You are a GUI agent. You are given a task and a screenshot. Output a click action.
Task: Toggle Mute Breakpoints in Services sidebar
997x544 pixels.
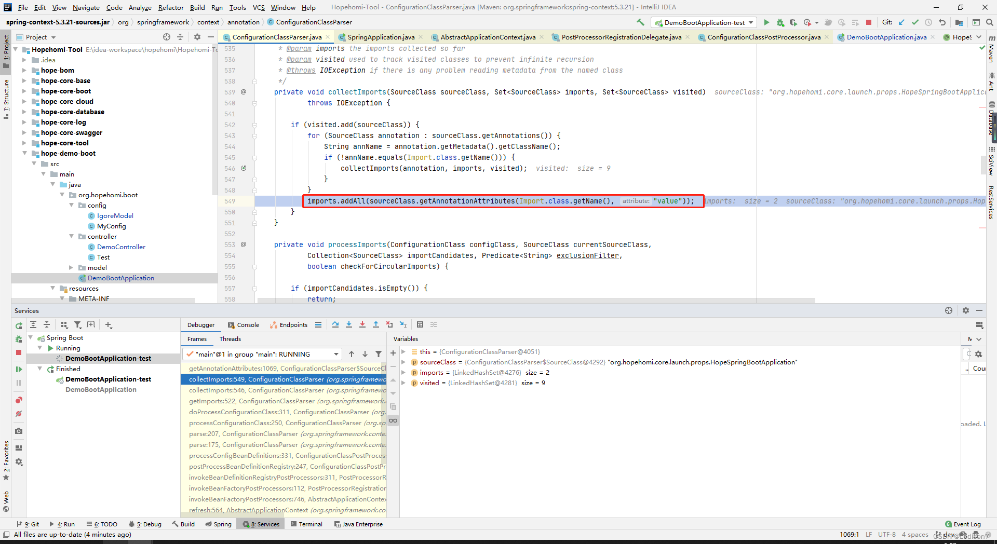pyautogui.click(x=19, y=414)
